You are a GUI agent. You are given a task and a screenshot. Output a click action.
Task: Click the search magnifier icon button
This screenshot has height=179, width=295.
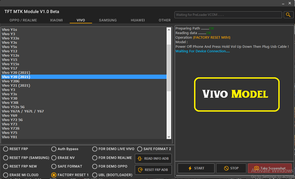288,15
